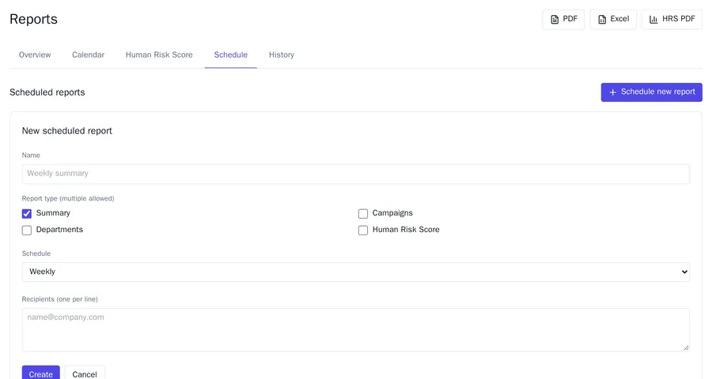Click the Recipients textarea resize handle

click(x=686, y=347)
